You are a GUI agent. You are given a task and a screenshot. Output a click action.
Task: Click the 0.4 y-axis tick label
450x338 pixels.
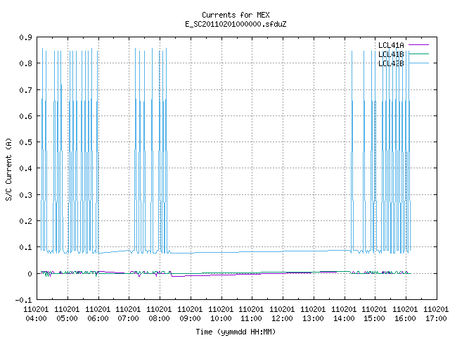pyautogui.click(x=25, y=168)
